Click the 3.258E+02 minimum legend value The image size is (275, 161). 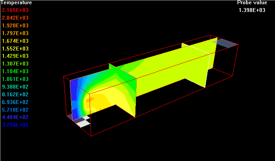tap(15, 125)
